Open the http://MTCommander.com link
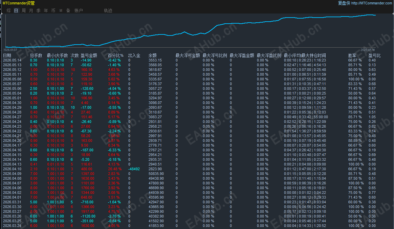394x229 pixels. pyautogui.click(x=371, y=3)
